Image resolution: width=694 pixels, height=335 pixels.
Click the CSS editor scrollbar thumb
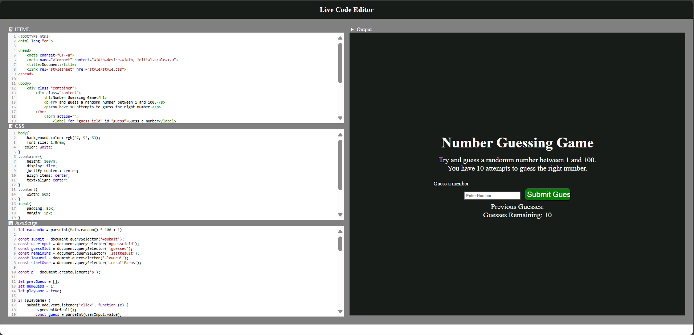point(340,165)
